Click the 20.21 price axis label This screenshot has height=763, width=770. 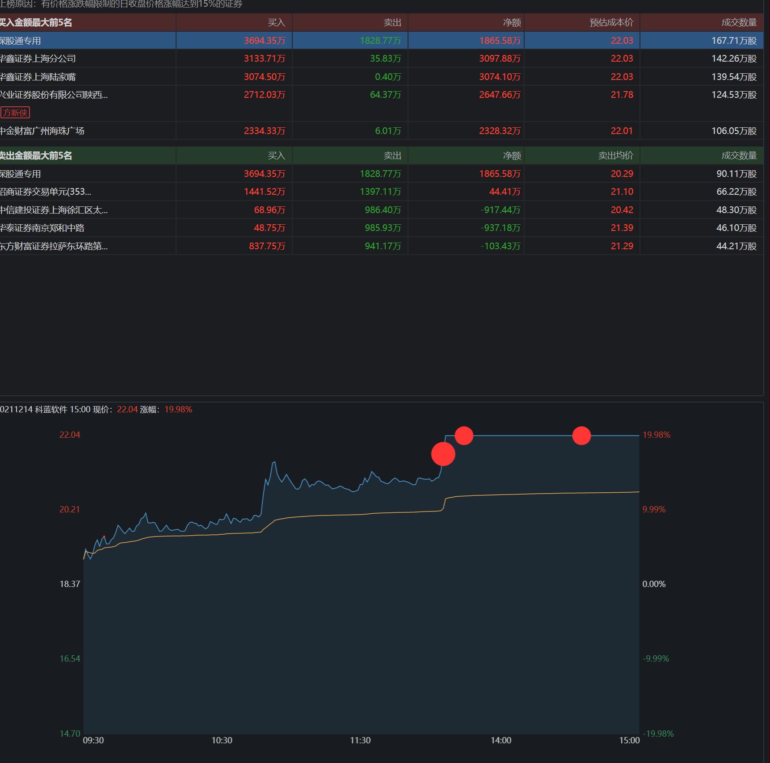(x=70, y=509)
